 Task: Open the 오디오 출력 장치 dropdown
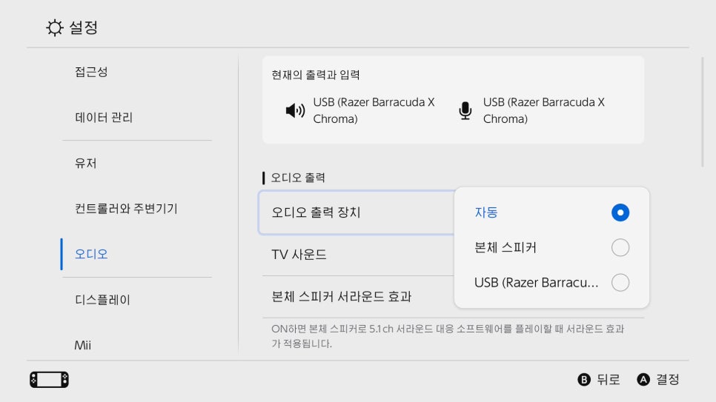[356, 212]
